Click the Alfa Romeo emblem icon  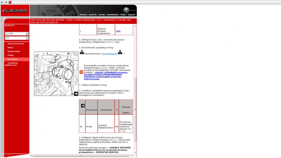pos(126,10)
